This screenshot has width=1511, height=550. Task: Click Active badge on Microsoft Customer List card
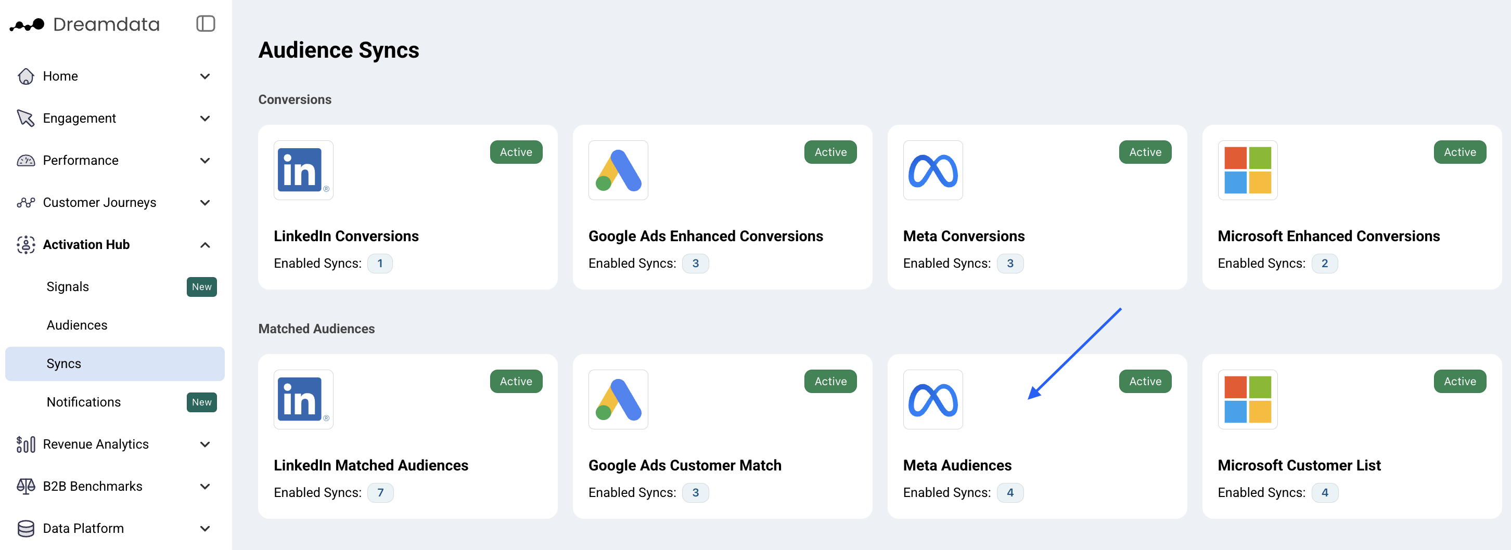coord(1460,382)
